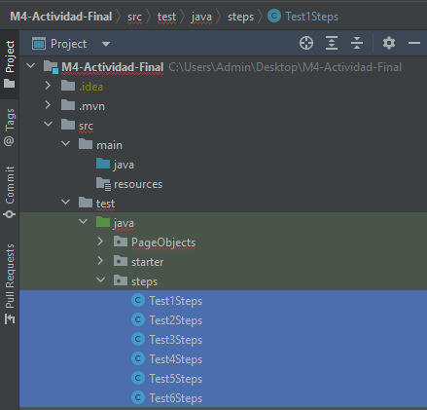Image resolution: width=427 pixels, height=410 pixels.
Task: Select the PageObjects package row
Action: point(223,242)
